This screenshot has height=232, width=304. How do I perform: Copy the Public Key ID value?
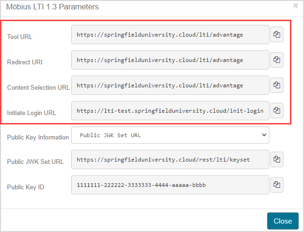click(277, 185)
